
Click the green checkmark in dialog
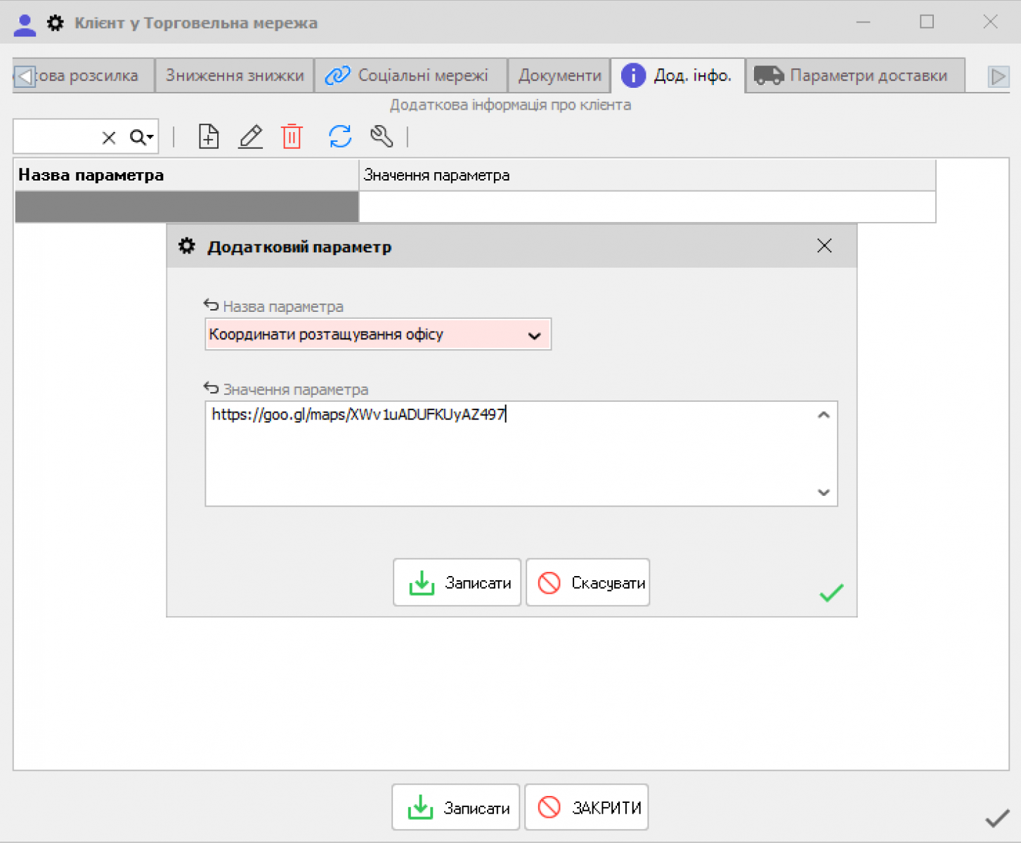831,594
